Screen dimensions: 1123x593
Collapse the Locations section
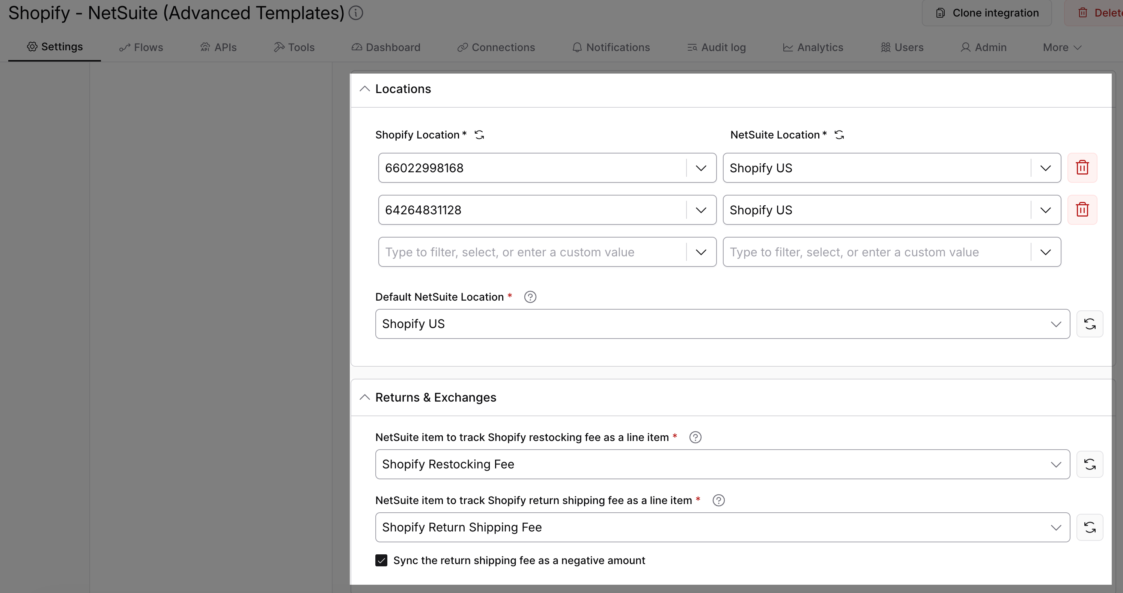tap(364, 89)
